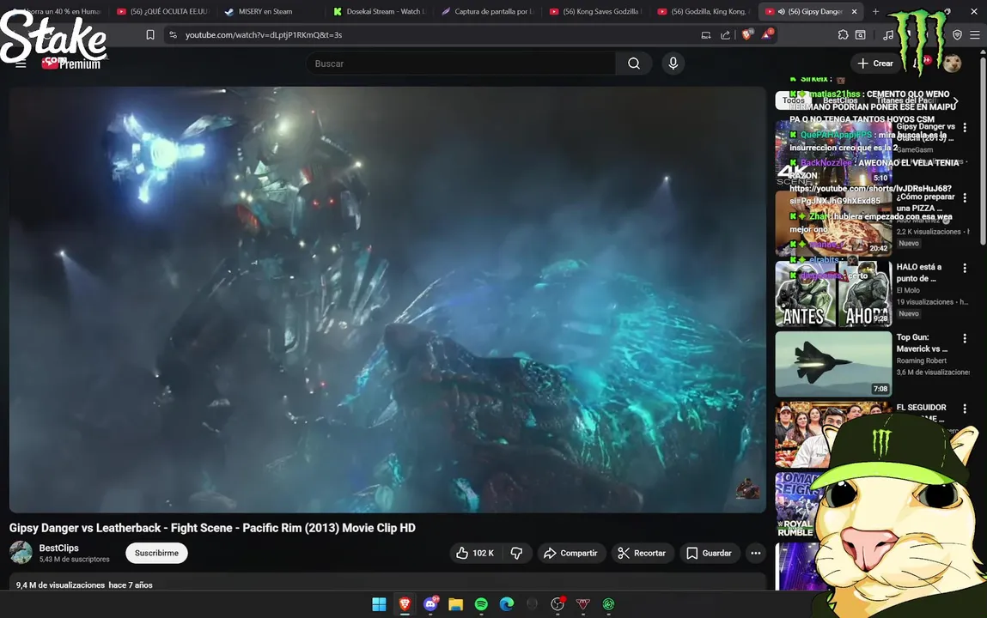Click the Crear button
This screenshot has height=618, width=987.
pyautogui.click(x=875, y=64)
